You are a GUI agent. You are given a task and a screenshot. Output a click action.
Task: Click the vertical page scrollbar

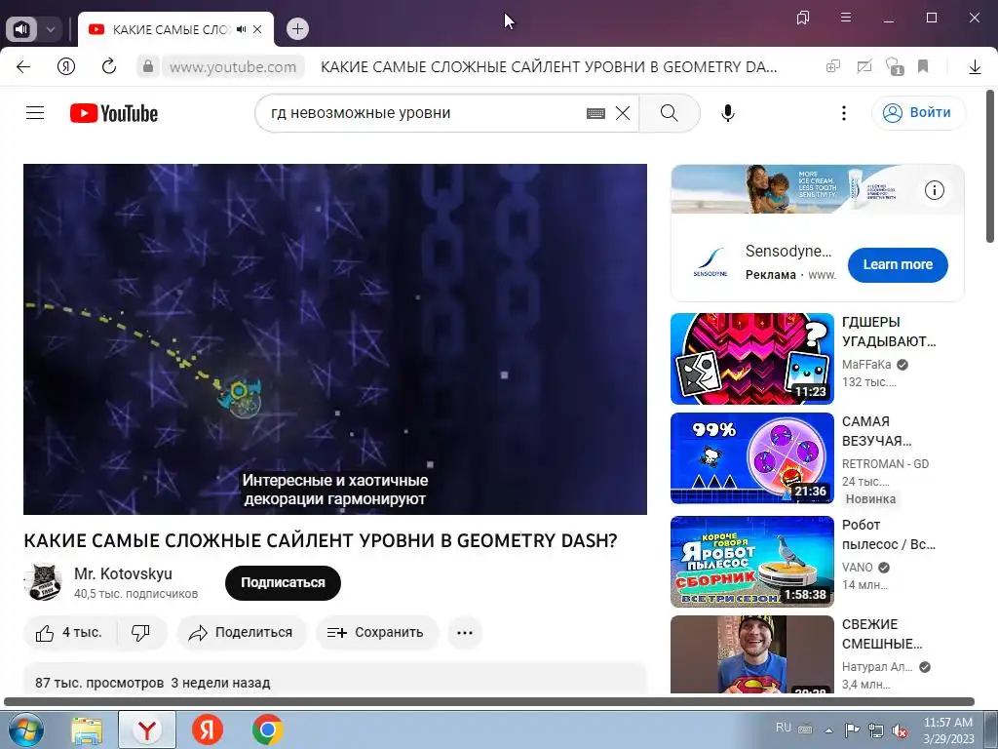(x=990, y=166)
